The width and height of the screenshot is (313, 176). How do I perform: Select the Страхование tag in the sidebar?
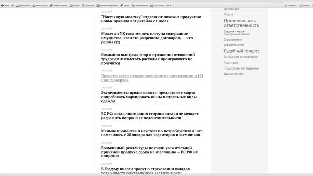(x=233, y=40)
